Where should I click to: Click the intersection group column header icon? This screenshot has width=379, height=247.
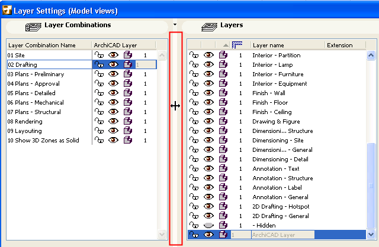pyautogui.click(x=237, y=45)
